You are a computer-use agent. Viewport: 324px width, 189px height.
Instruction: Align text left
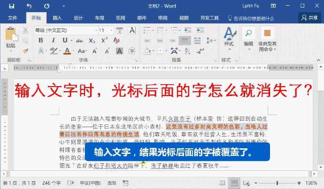coord(147,41)
